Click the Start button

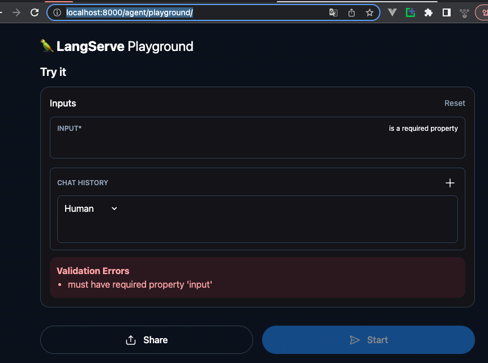[x=368, y=340]
